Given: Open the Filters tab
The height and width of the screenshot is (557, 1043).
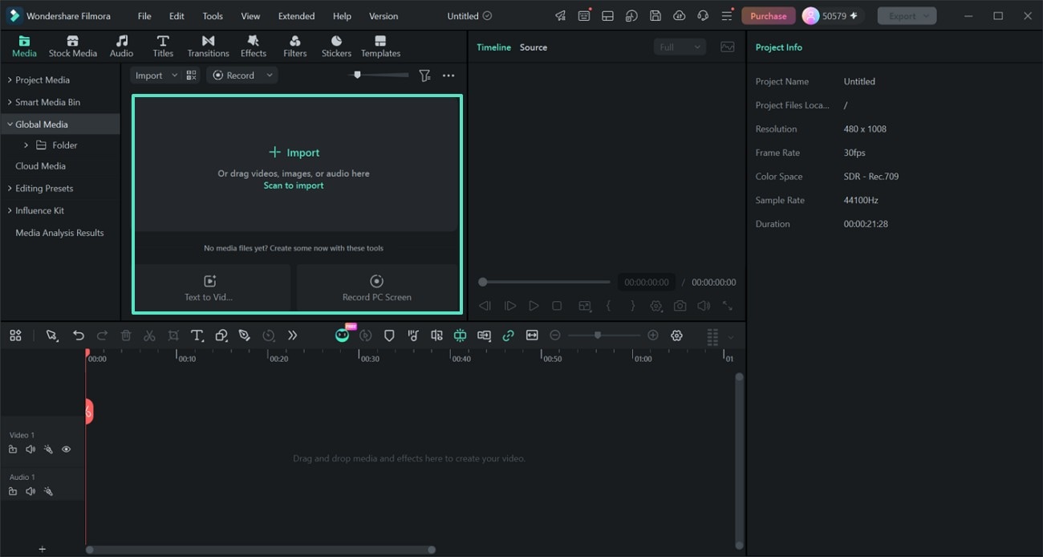Looking at the screenshot, I should [294, 47].
